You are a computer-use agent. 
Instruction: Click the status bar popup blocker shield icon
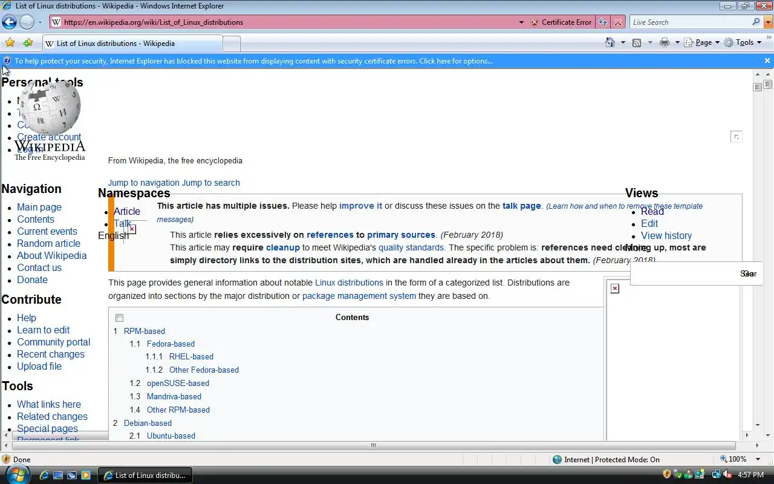point(6,459)
